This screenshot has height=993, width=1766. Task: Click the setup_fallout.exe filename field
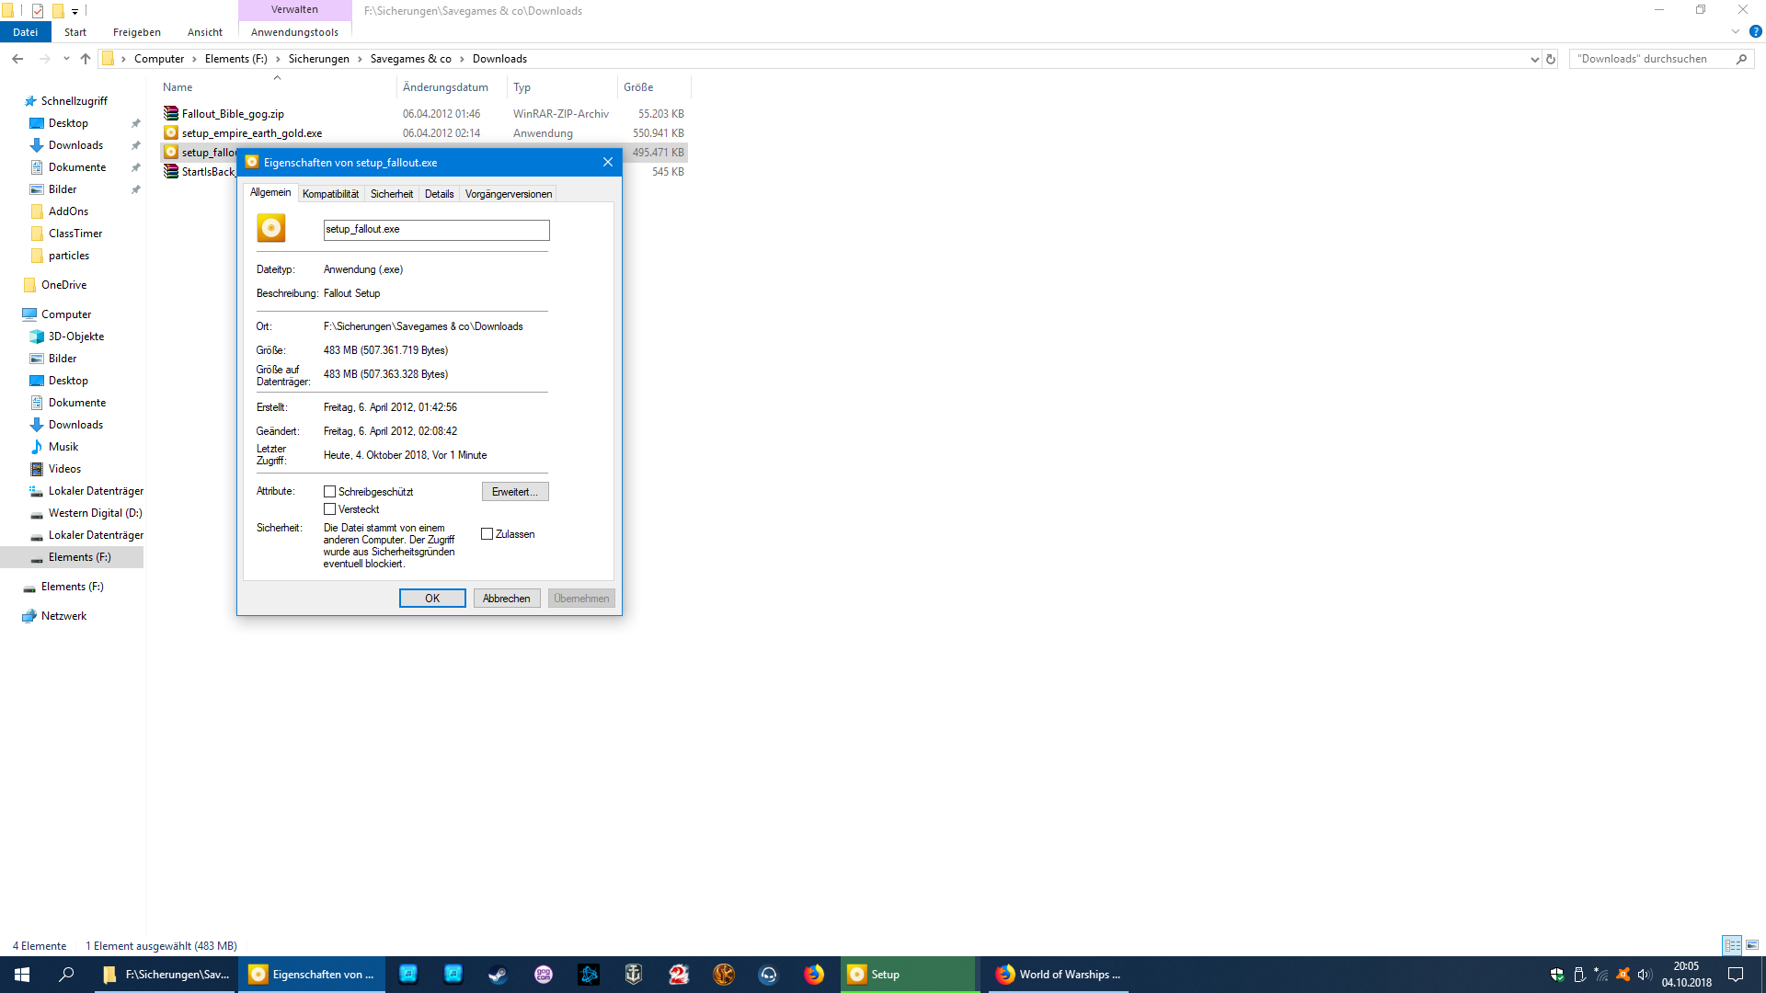436,230
